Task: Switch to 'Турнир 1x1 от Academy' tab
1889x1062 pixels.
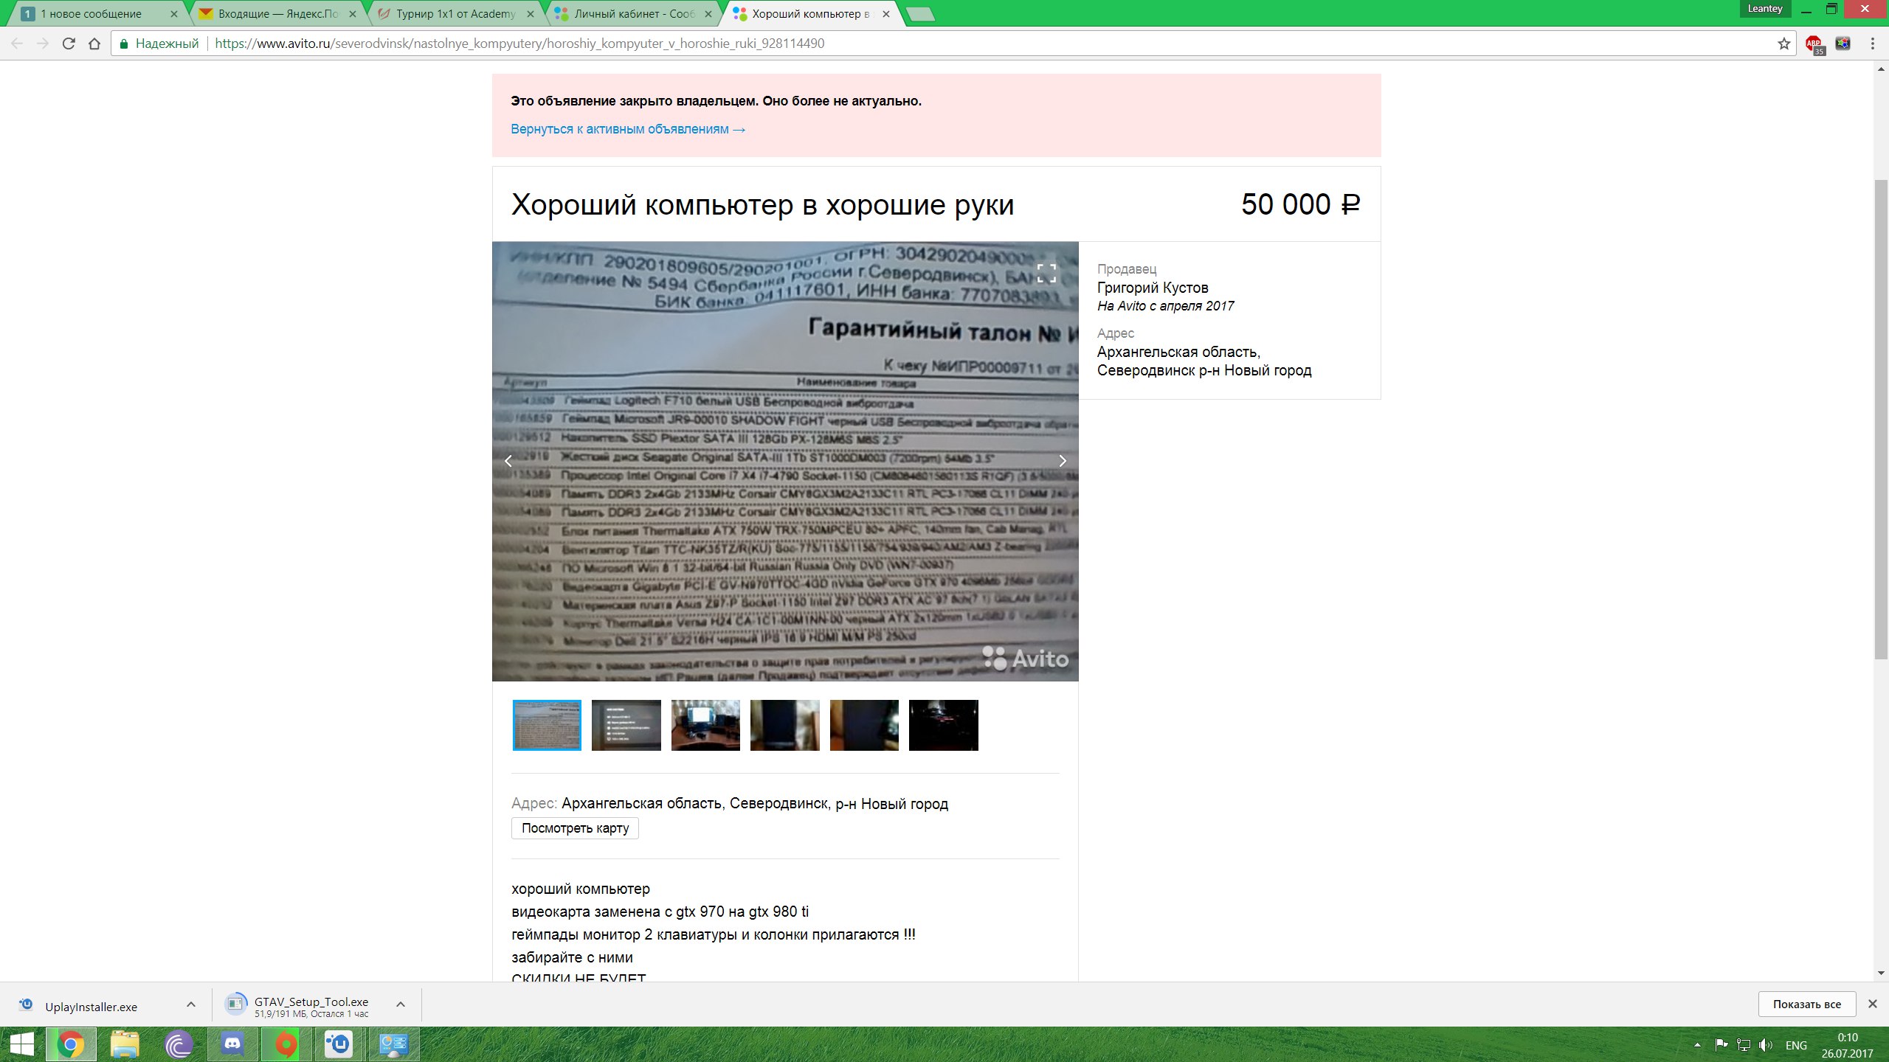Action: (456, 14)
